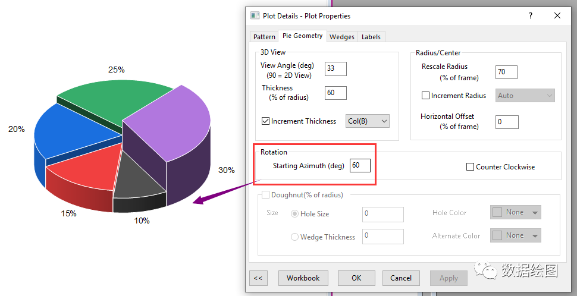Click the Wedge Thickness value field

click(383, 237)
